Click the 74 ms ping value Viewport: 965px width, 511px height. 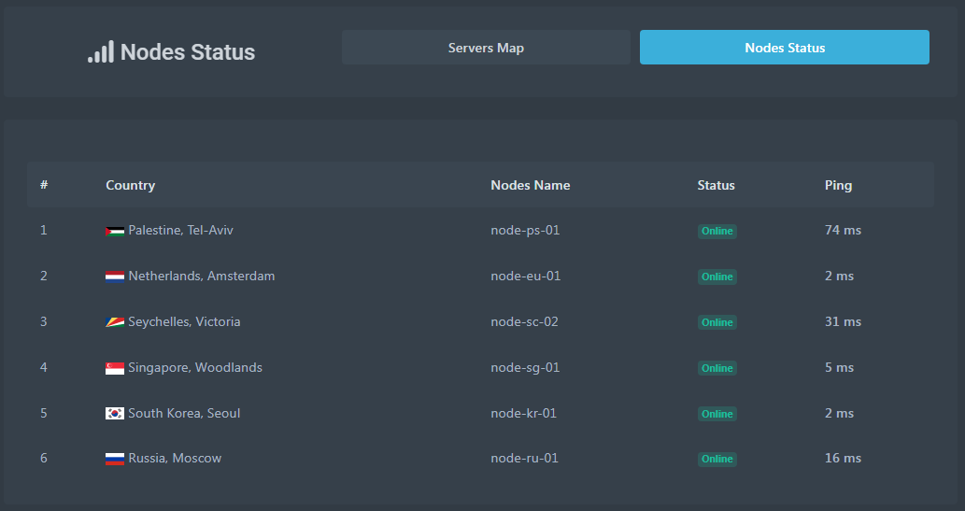pyautogui.click(x=843, y=230)
